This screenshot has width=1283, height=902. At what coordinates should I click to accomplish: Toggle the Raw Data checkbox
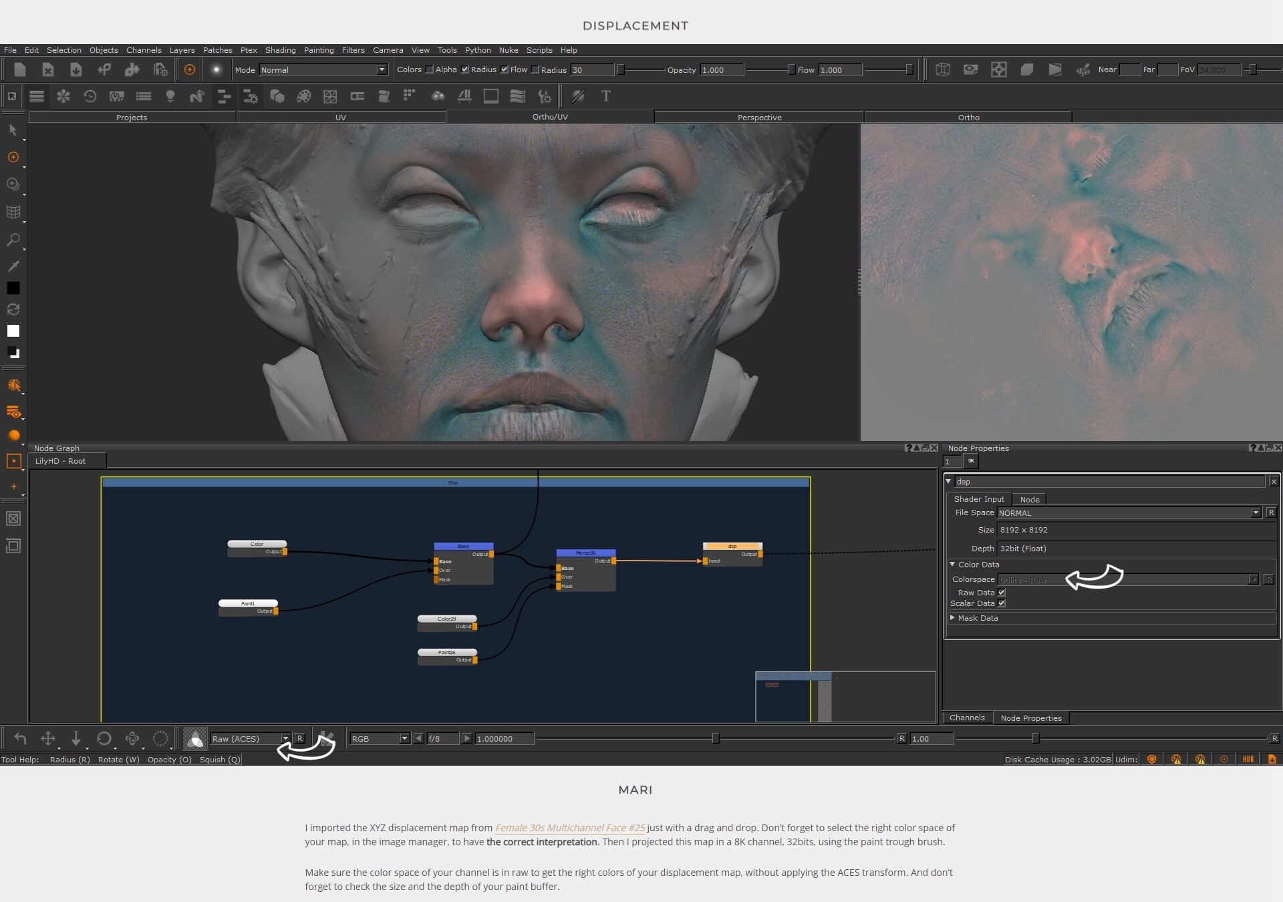(x=1002, y=593)
